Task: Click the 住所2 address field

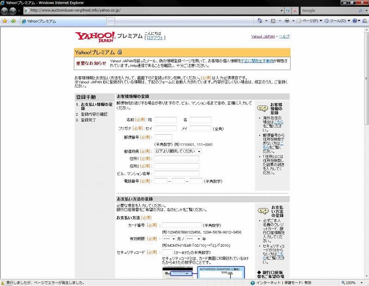Action: pyautogui.click(x=177, y=166)
